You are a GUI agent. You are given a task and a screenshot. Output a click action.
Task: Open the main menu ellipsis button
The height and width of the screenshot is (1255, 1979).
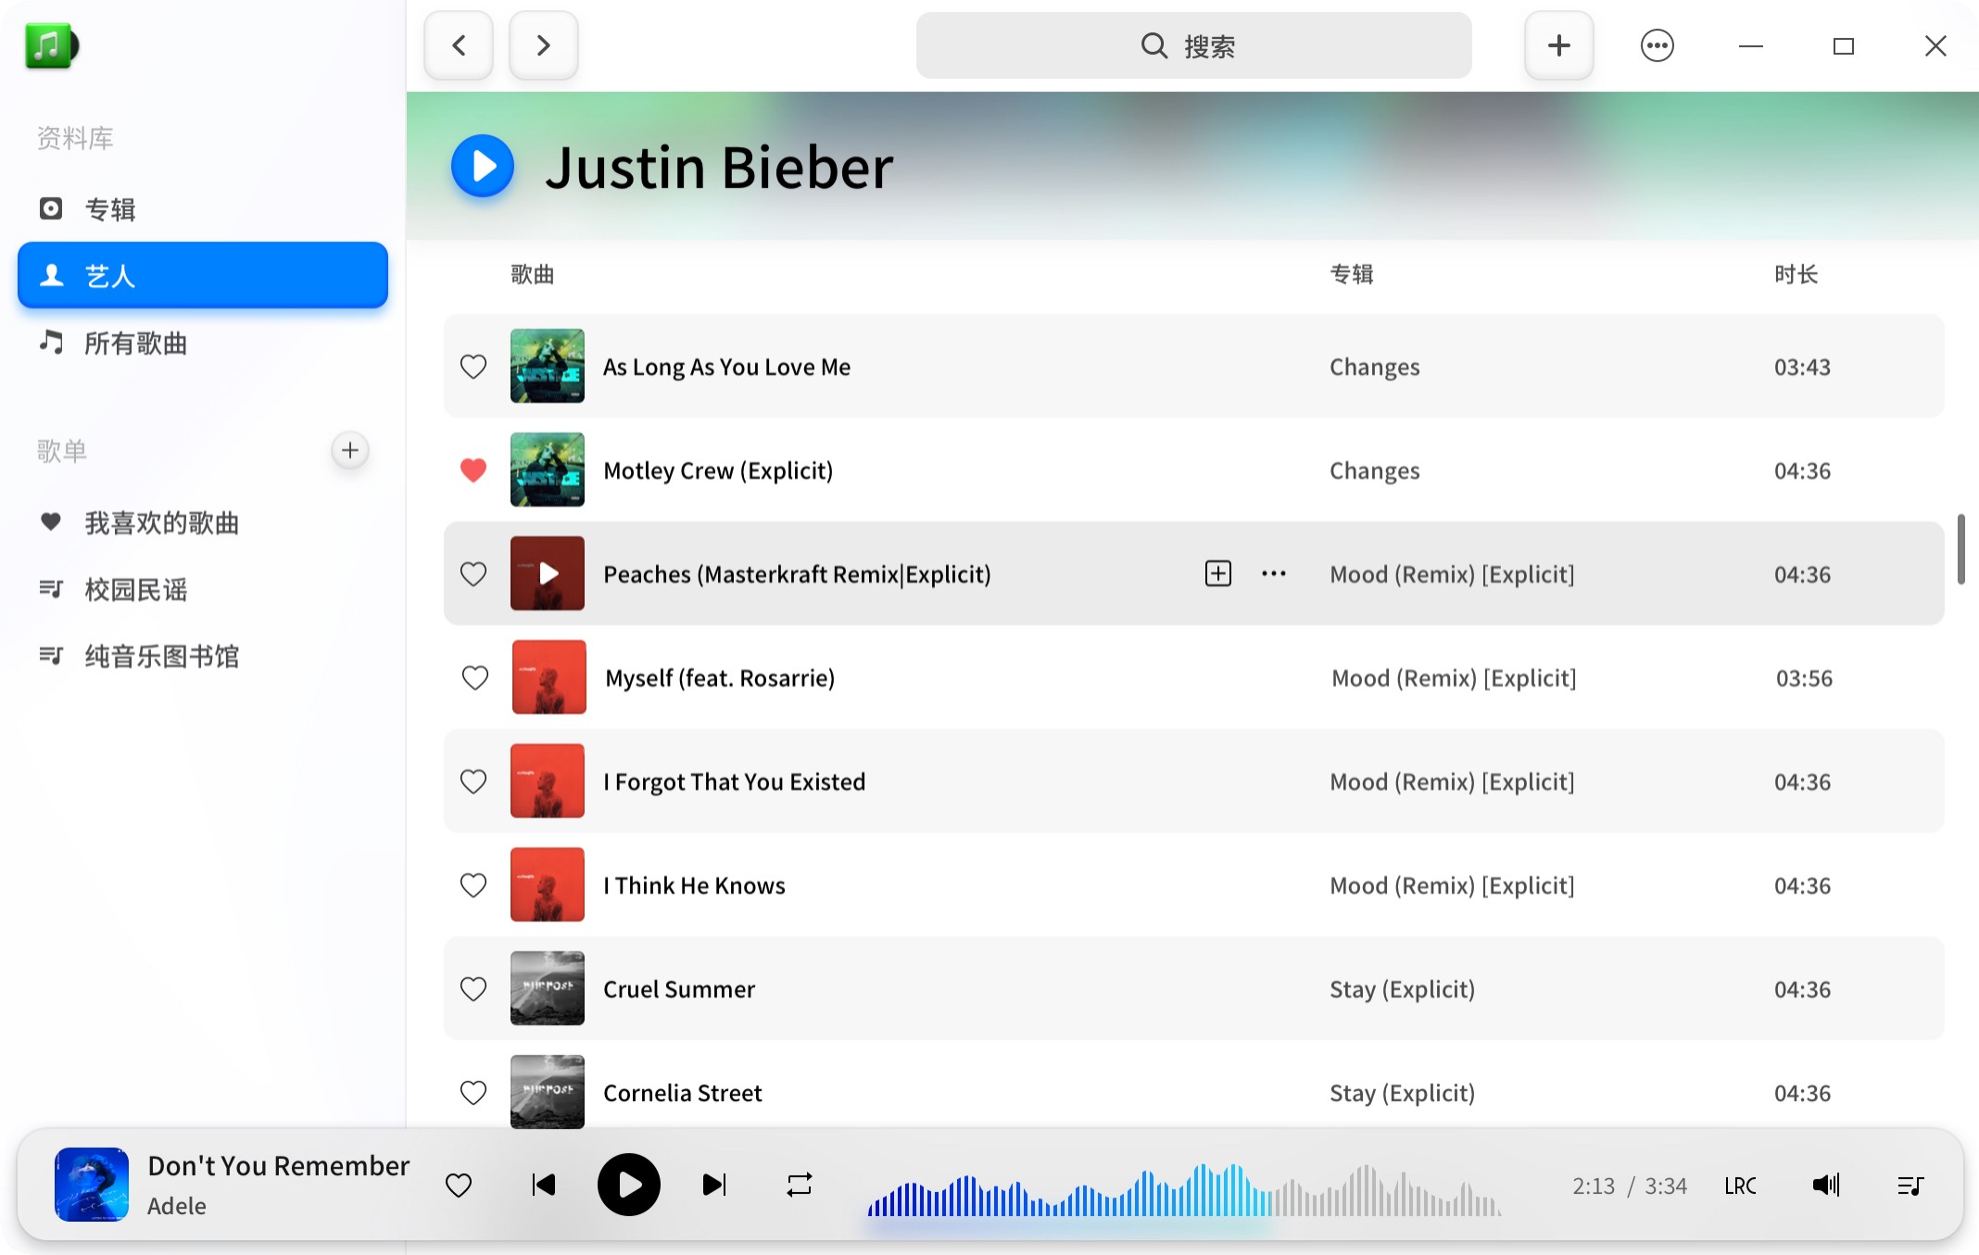1657,45
